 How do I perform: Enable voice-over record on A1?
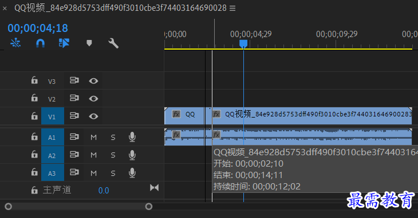(132, 138)
